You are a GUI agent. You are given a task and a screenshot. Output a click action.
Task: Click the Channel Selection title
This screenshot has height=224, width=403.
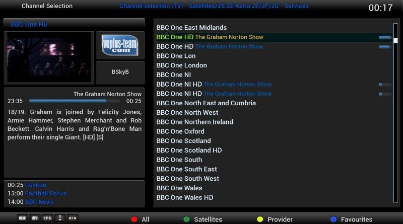pyautogui.click(x=47, y=6)
